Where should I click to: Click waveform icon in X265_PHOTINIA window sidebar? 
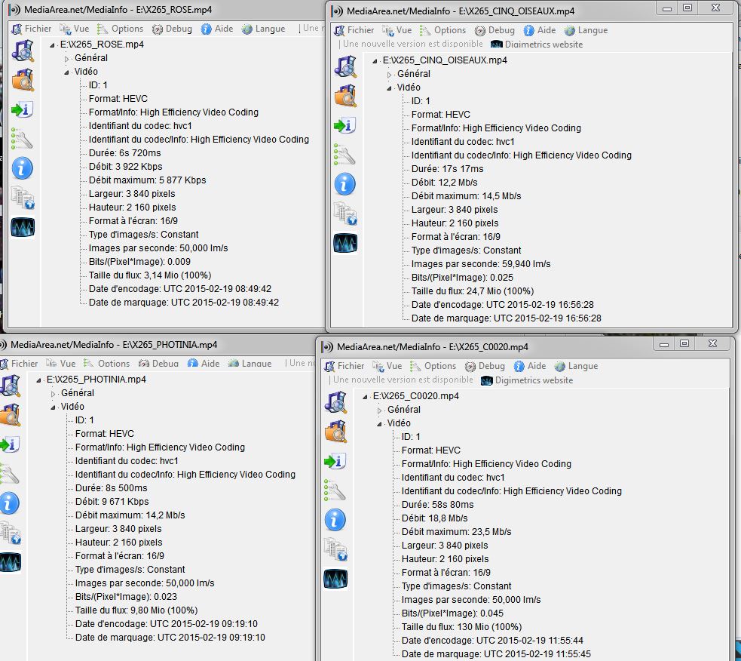coord(10,562)
